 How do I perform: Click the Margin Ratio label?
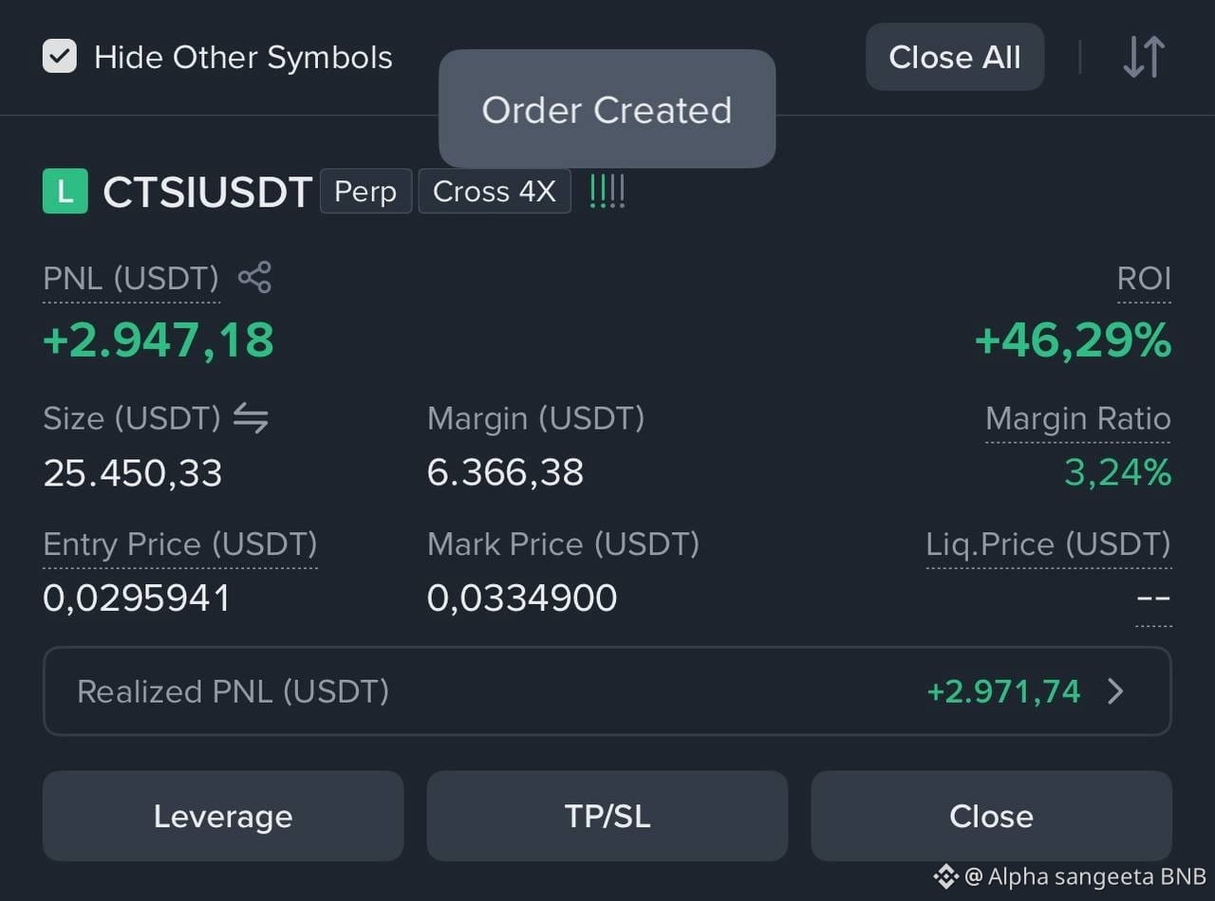coord(1078,418)
